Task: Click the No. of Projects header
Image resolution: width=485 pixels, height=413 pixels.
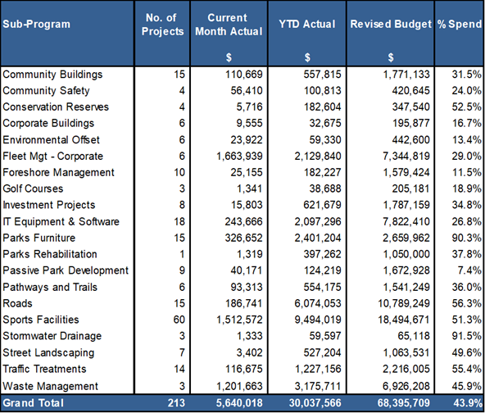Action: pos(162,25)
